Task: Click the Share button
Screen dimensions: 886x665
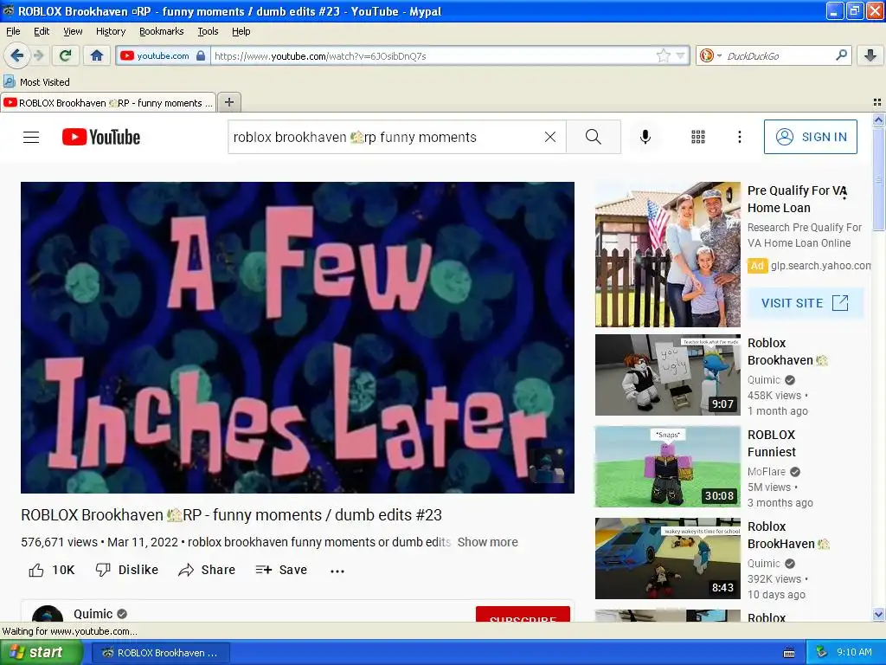Action: click(x=207, y=570)
